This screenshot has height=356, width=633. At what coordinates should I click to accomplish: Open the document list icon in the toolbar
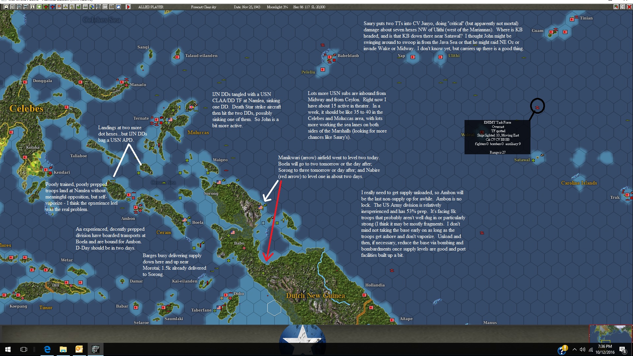click(13, 7)
